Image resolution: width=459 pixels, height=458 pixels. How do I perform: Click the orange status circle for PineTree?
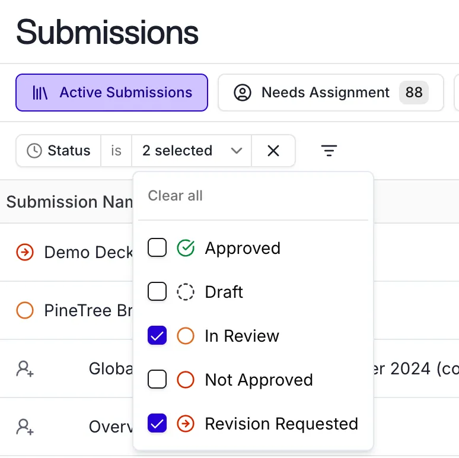25,310
